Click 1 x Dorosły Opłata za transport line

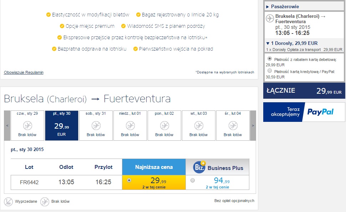(x=304, y=50)
